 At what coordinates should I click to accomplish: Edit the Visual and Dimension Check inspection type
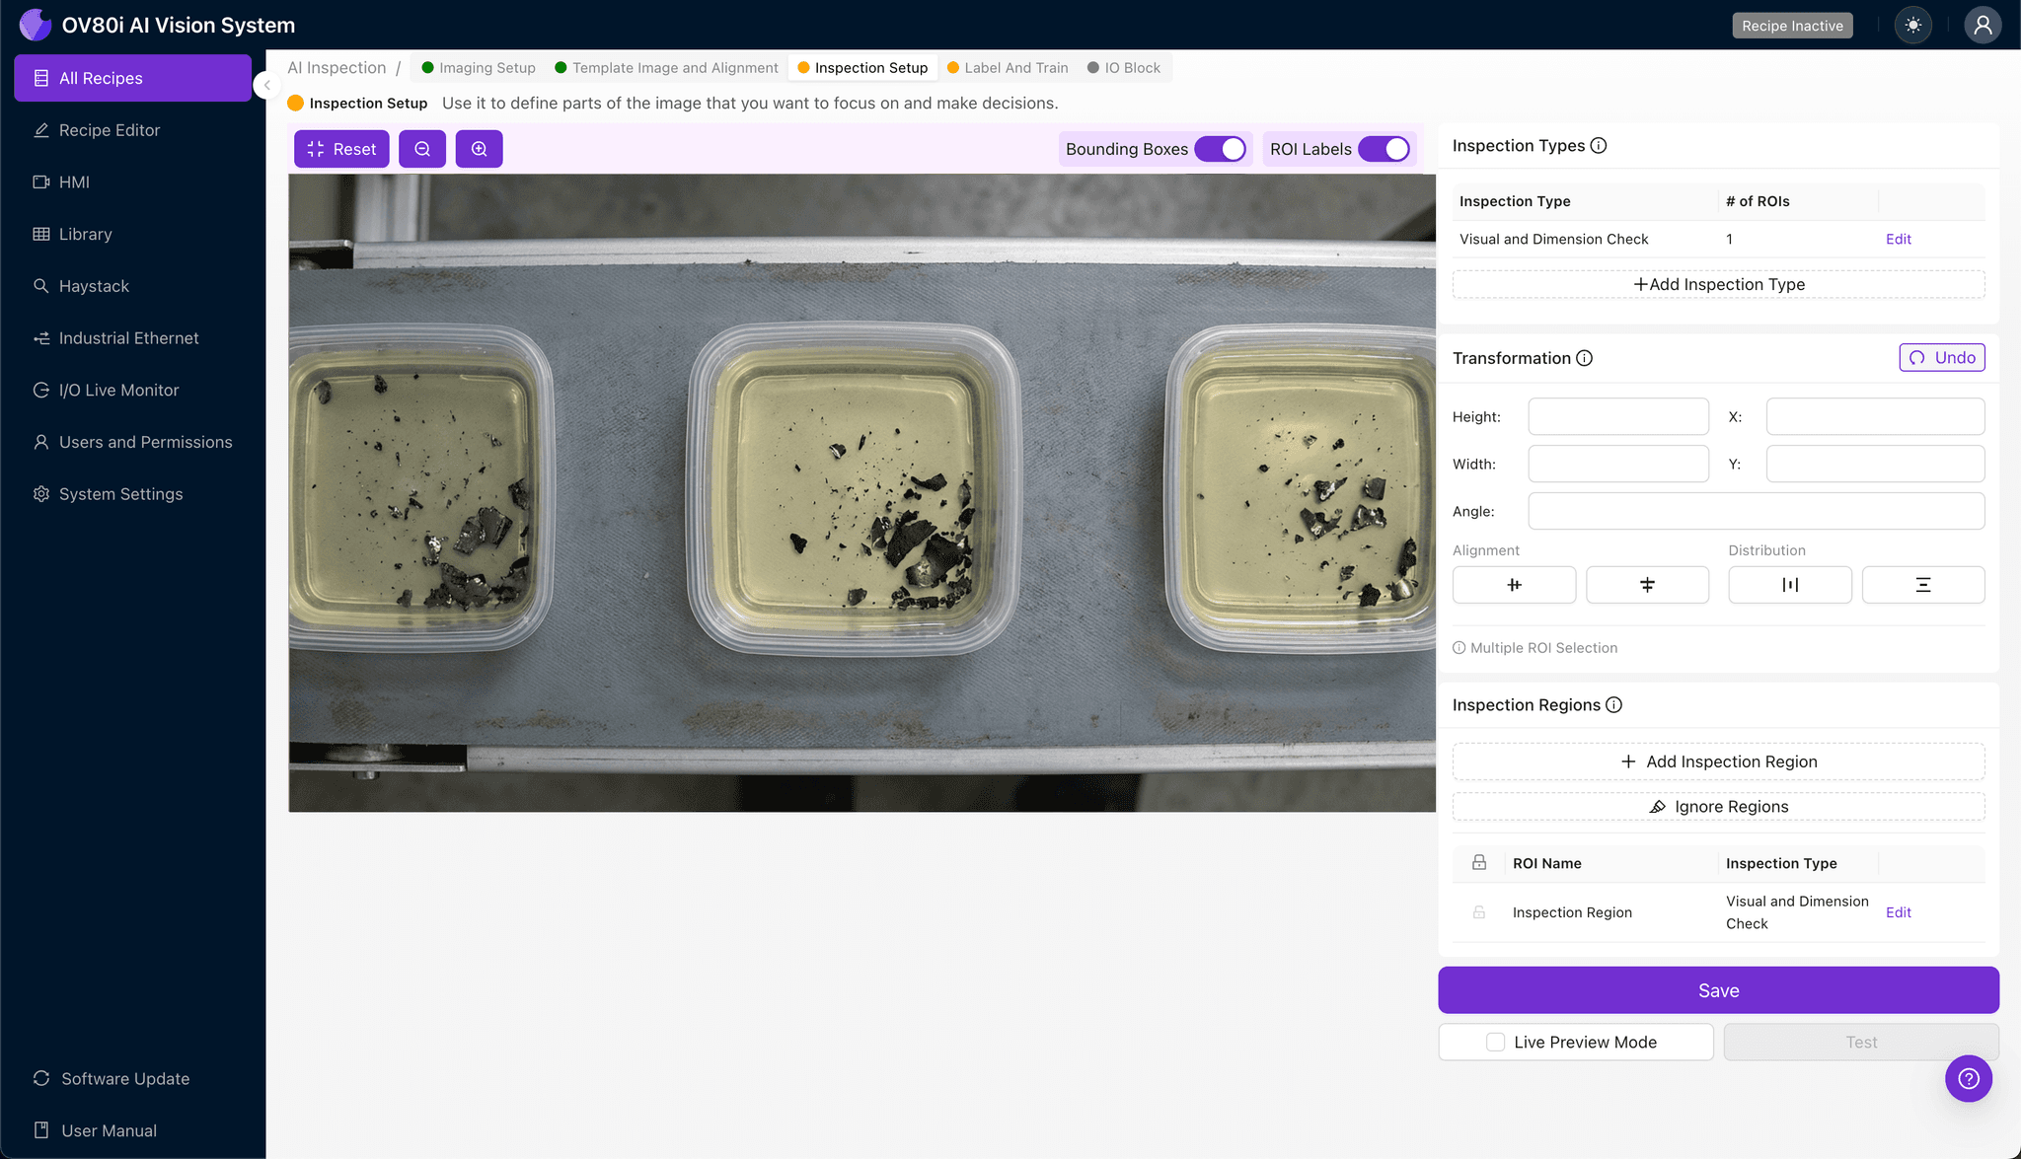pyautogui.click(x=1898, y=239)
